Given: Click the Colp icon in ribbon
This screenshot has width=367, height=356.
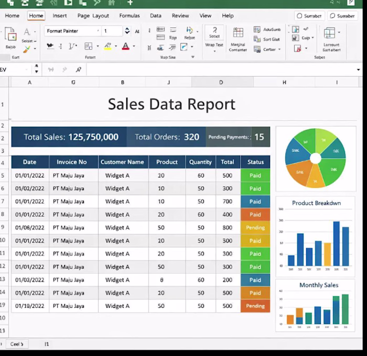Looking at the screenshot, I should (x=295, y=38).
